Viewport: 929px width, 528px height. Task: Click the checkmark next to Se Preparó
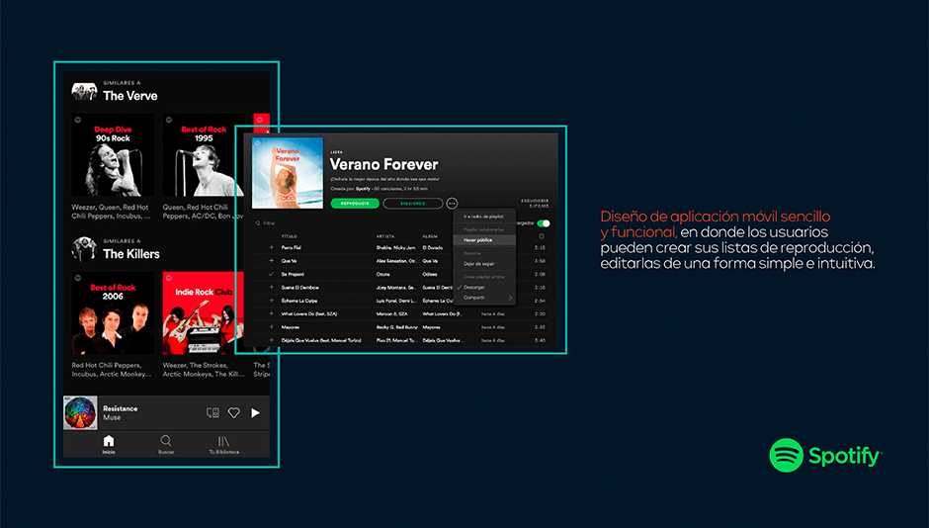point(272,274)
